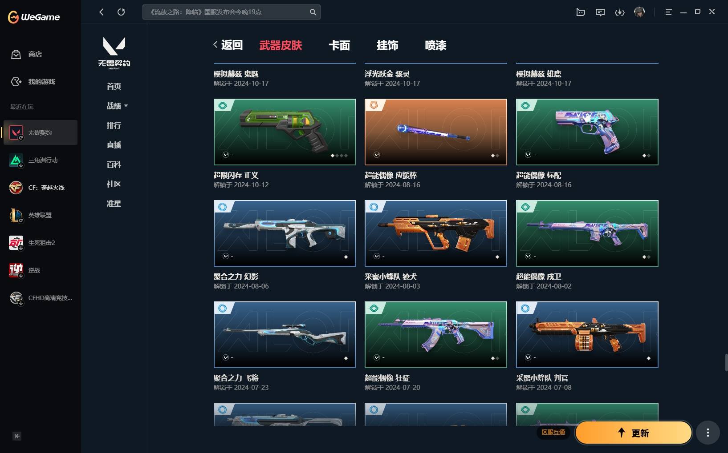The height and width of the screenshot is (453, 728).
Task: Open the 聚合之力 飞将 skin card
Action: [285, 335]
